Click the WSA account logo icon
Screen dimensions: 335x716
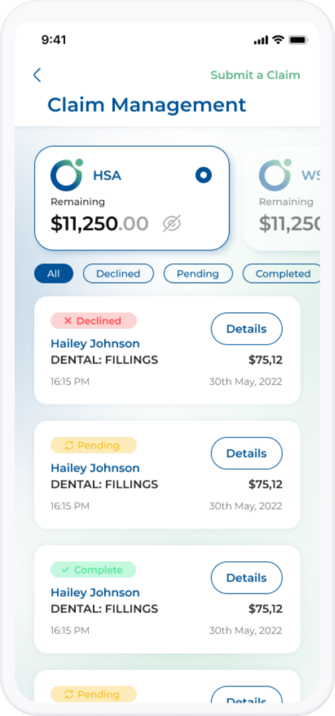[x=275, y=174]
